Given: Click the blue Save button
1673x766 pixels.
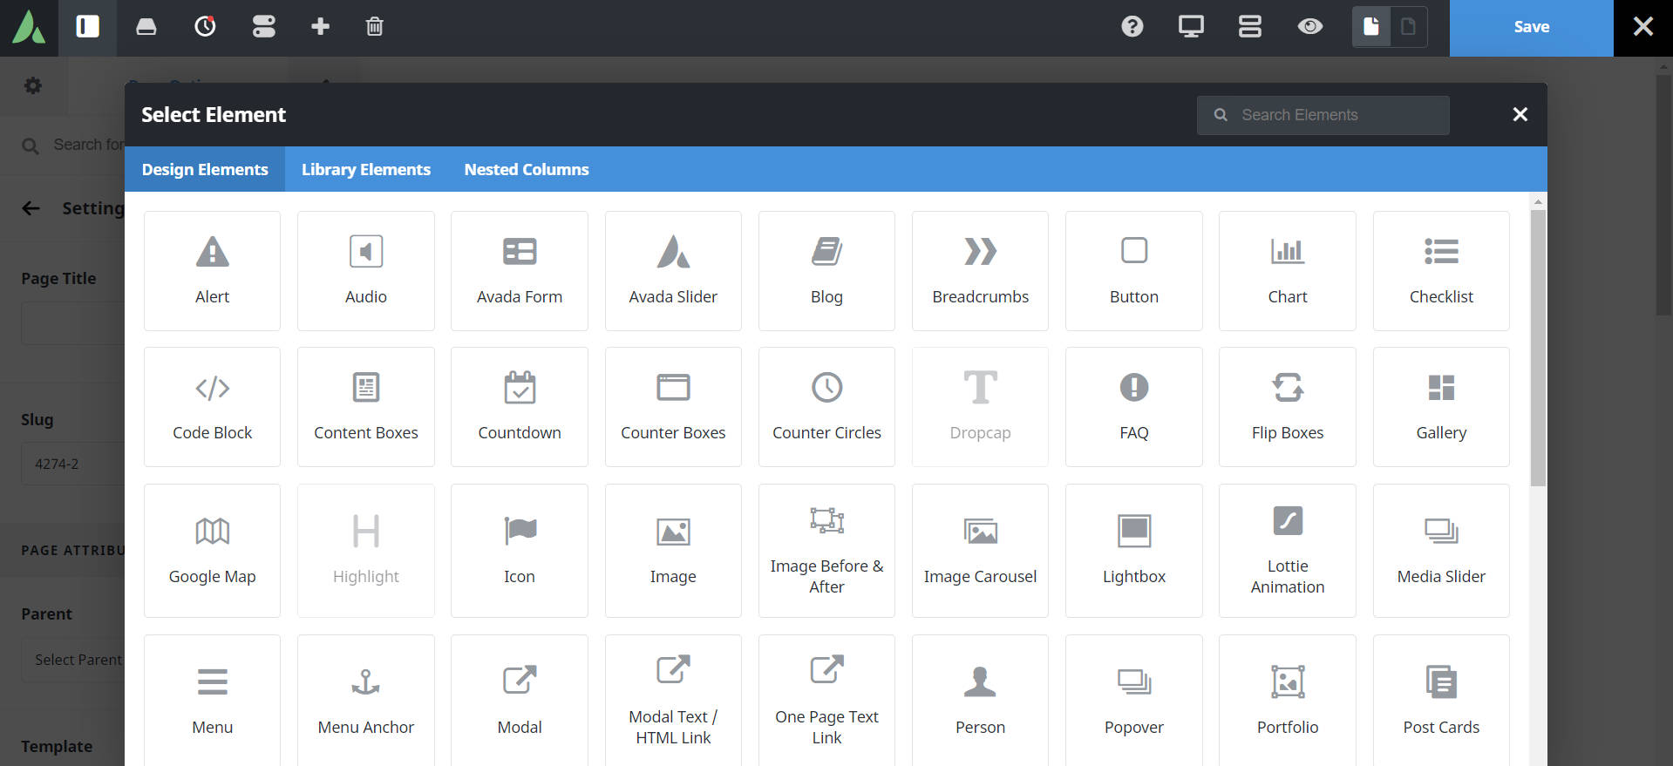Looking at the screenshot, I should (x=1532, y=28).
